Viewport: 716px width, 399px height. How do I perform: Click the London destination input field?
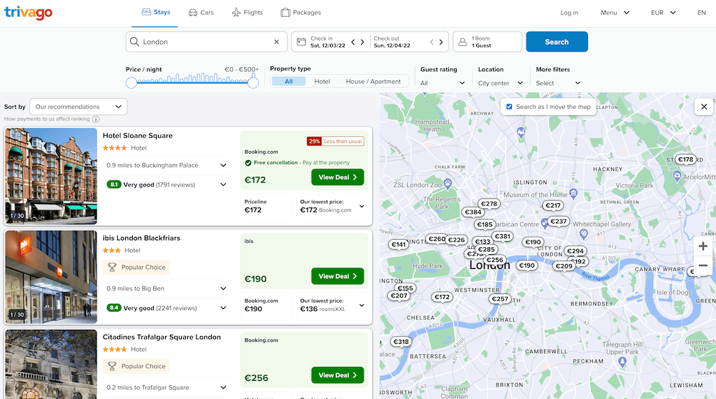[206, 42]
